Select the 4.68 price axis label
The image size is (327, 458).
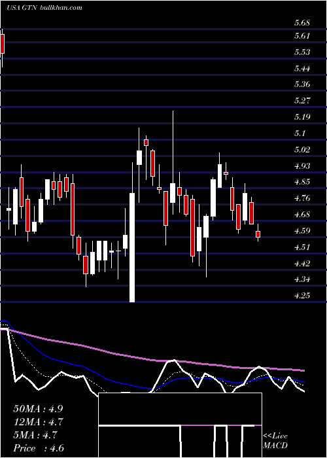[302, 215]
